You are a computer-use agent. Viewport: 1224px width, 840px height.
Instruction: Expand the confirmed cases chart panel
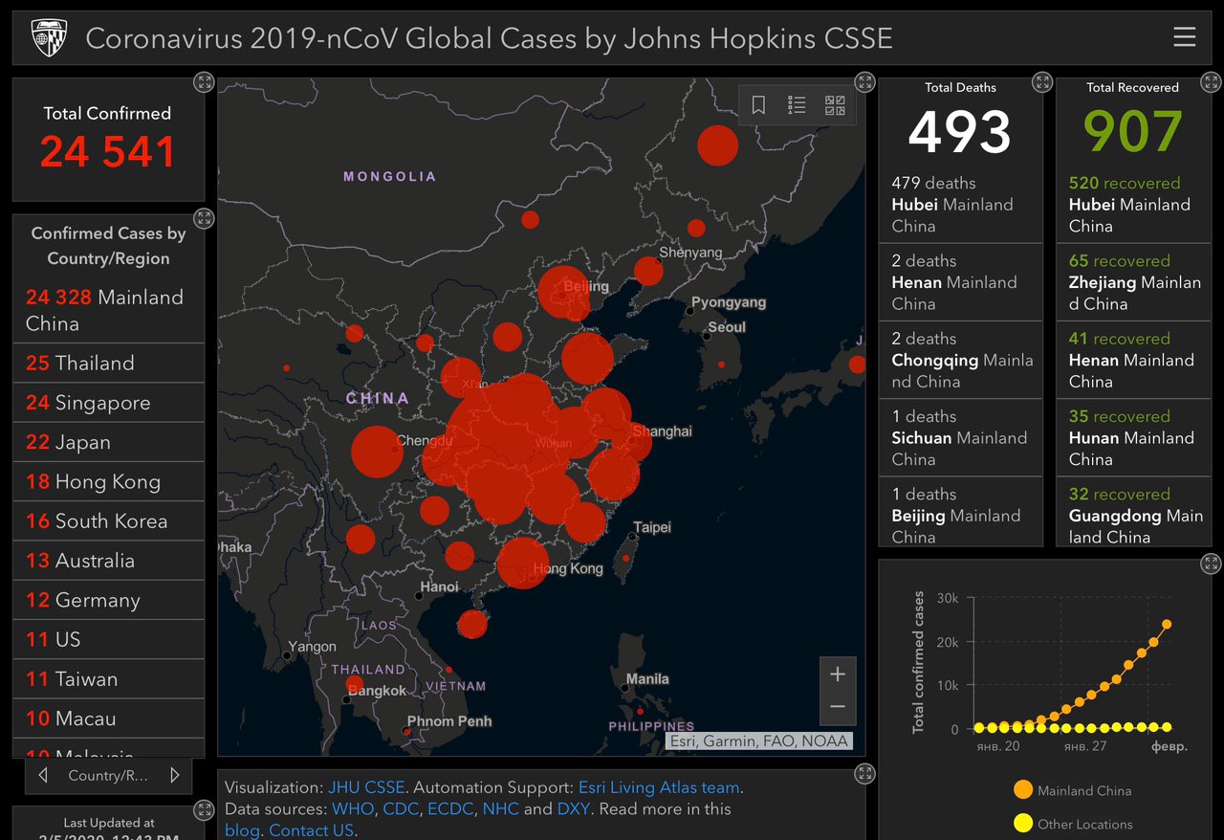coord(1210,564)
